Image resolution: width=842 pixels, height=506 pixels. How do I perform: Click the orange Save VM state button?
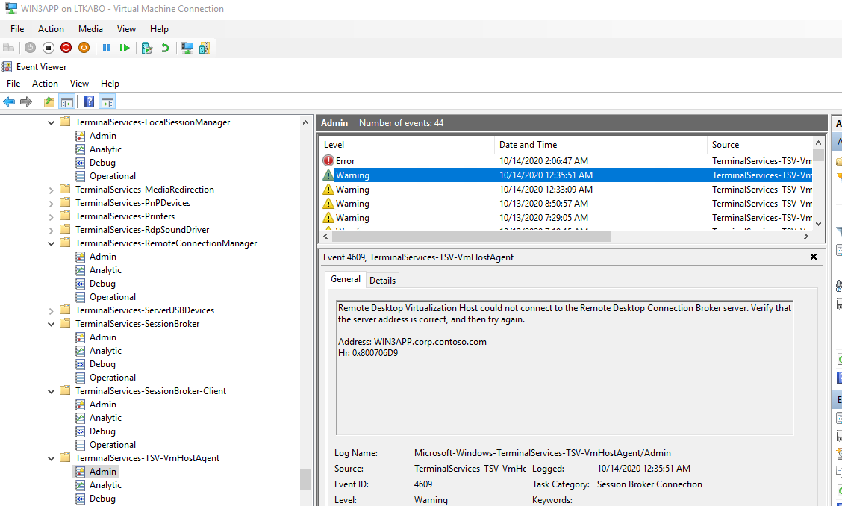pyautogui.click(x=84, y=48)
